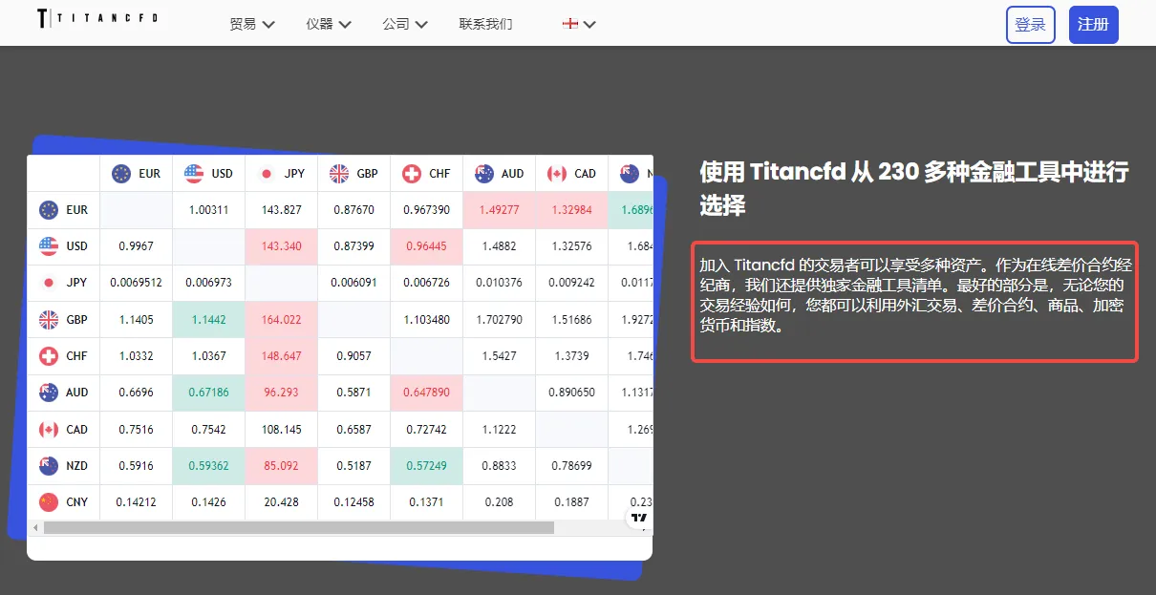Click EUR/JPY rate 143.827
This screenshot has height=595, width=1156.
pos(282,210)
